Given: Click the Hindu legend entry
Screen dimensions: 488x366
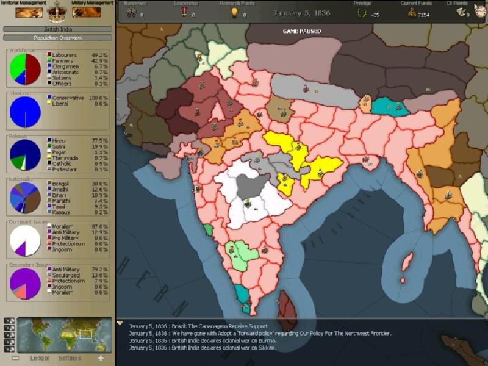Looking at the screenshot, I should point(77,141).
